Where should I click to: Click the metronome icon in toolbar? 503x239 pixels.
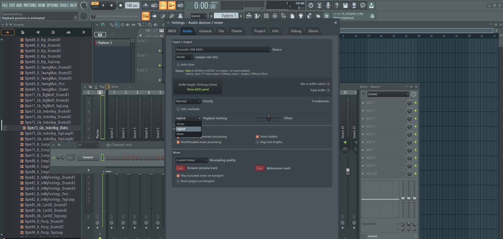146,5
